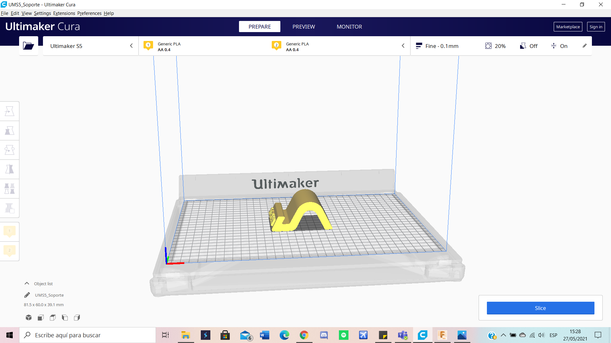
Task: Open the clock showing 15:28
Action: tap(575, 335)
